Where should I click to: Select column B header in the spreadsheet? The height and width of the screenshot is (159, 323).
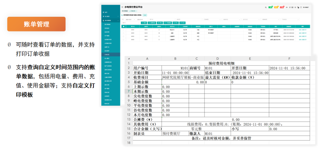click(175, 59)
